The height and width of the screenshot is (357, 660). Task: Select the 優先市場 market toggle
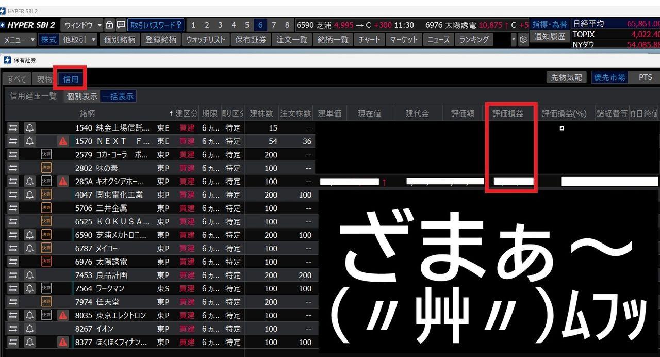(x=609, y=77)
